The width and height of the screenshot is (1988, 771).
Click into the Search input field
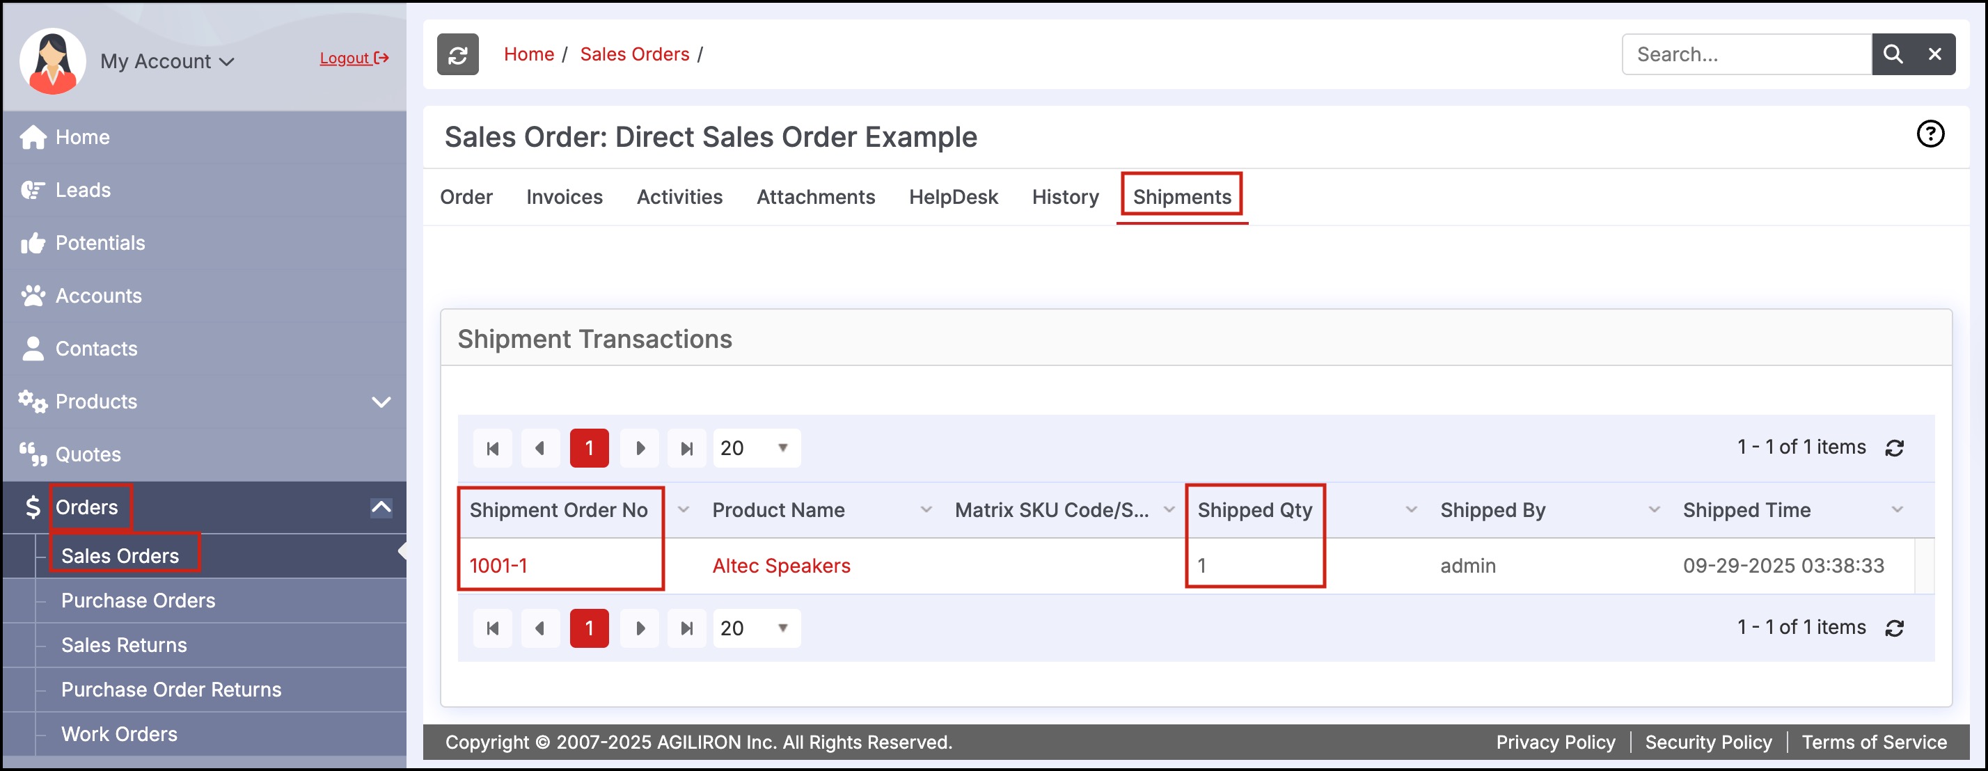[x=1746, y=54]
